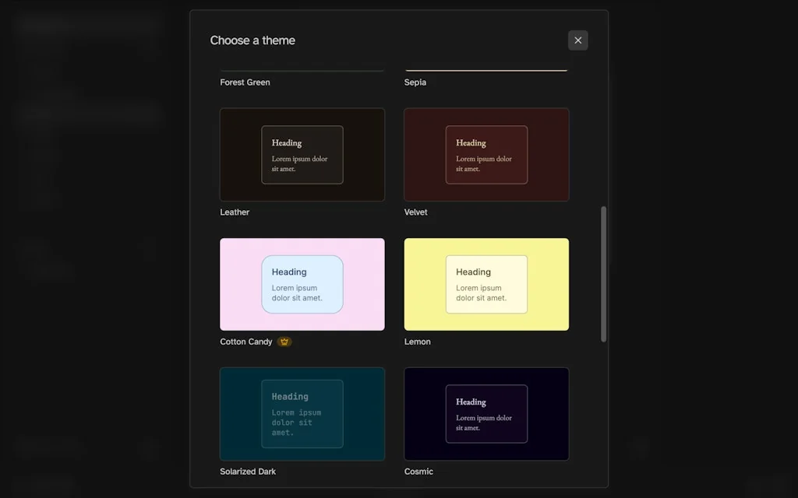798x498 pixels.
Task: Click the Solarized Dark theme name text
Action: click(247, 471)
